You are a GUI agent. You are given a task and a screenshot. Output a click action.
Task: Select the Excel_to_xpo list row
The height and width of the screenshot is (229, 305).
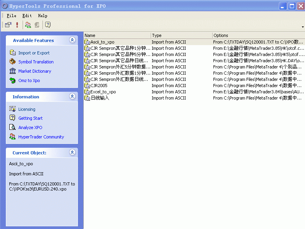194,92
